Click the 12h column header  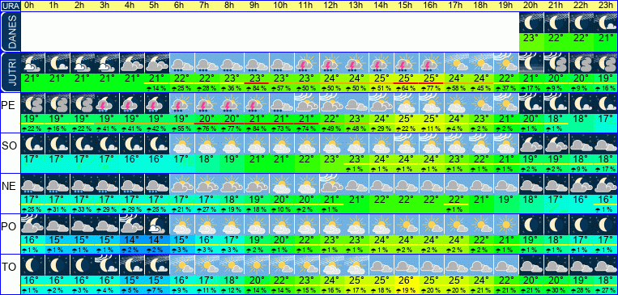331,6
